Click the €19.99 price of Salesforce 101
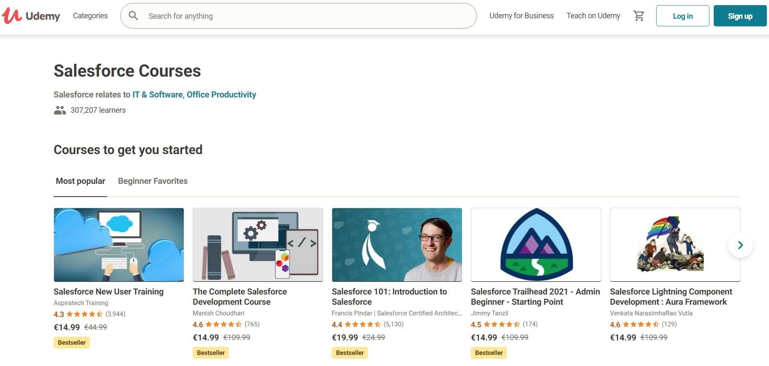Viewport: 769px width, 366px height. tap(345, 337)
